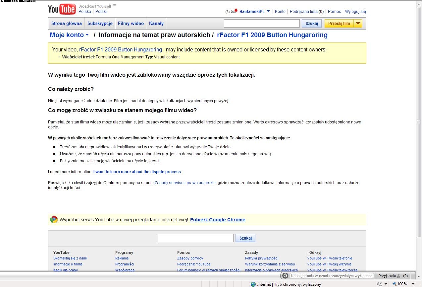Click the real-time sharing status text
Viewport: 422px width, 287px height.
(x=332, y=276)
